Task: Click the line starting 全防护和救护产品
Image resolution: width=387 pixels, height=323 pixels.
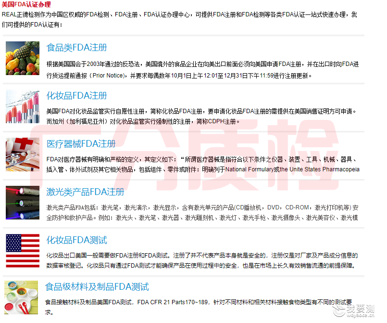Action: [x=202, y=218]
